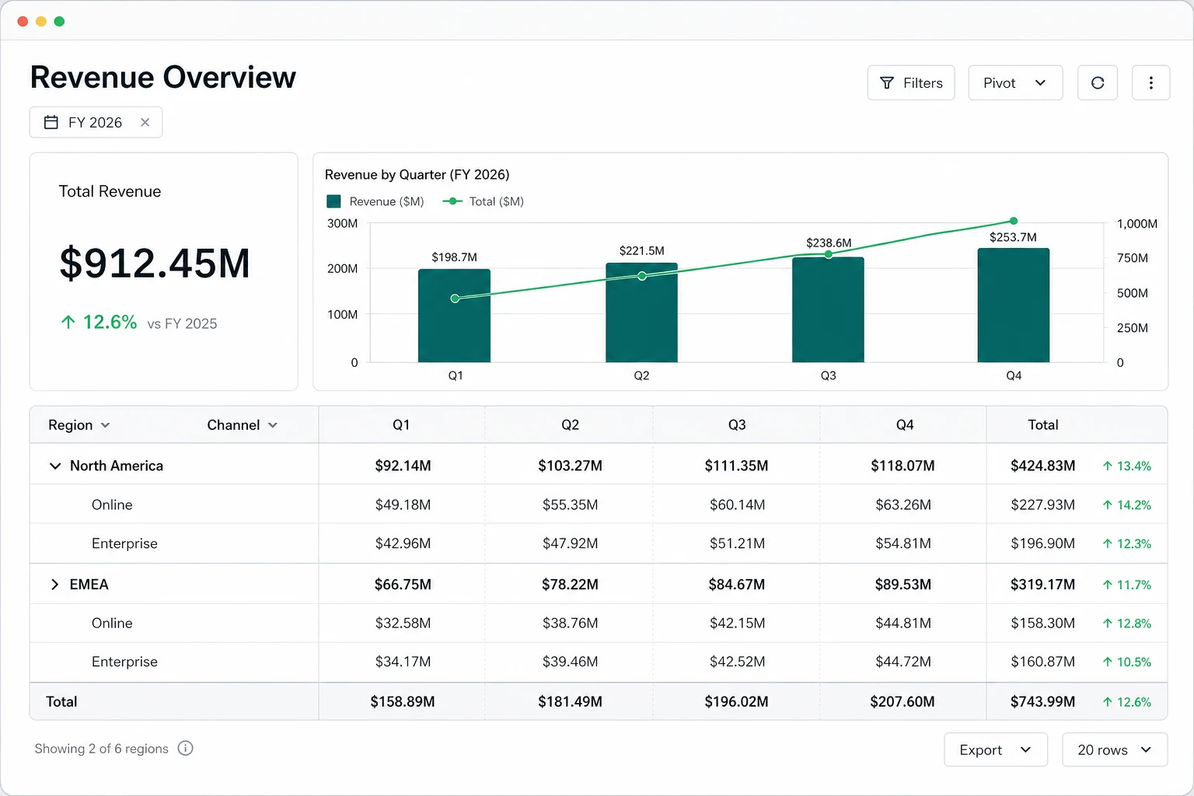Click the calendar icon in FY 2026 chip
This screenshot has height=796, width=1194.
pos(51,122)
